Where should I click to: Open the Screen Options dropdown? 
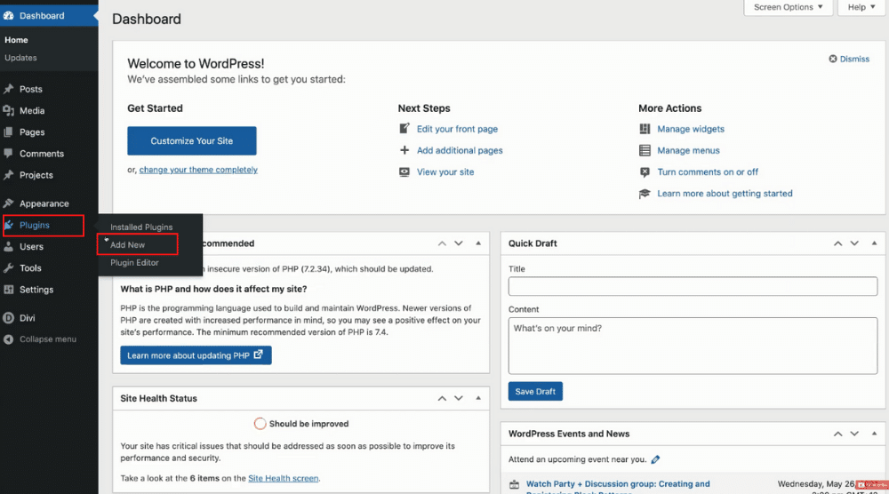click(x=788, y=7)
